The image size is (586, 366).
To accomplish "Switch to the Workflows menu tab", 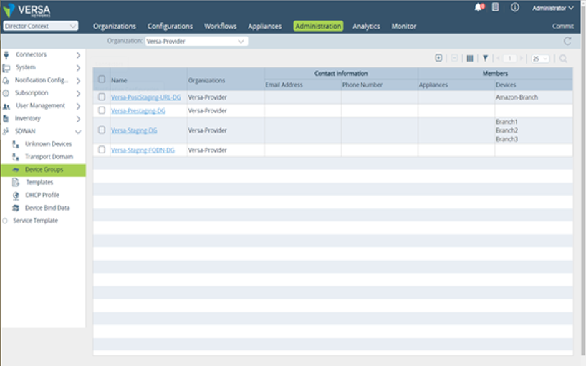I will [220, 26].
